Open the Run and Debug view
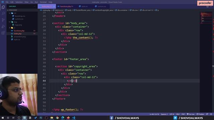Viewport: 214px width, 120px height. tap(3, 26)
